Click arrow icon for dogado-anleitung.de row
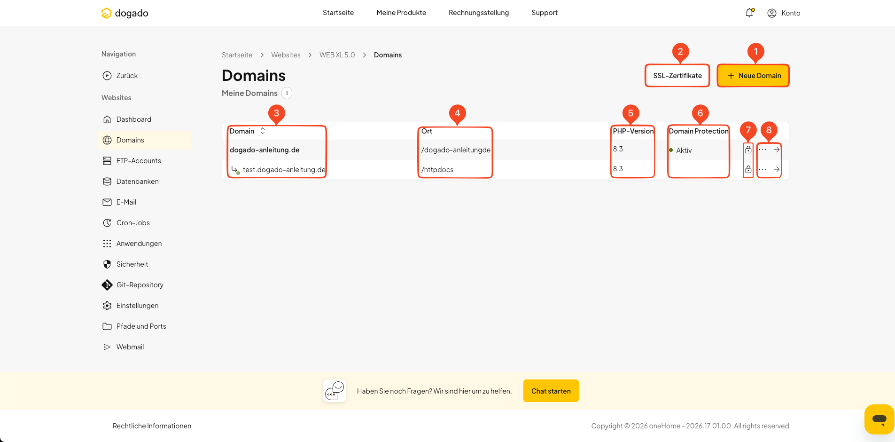This screenshot has width=895, height=442. pos(777,150)
